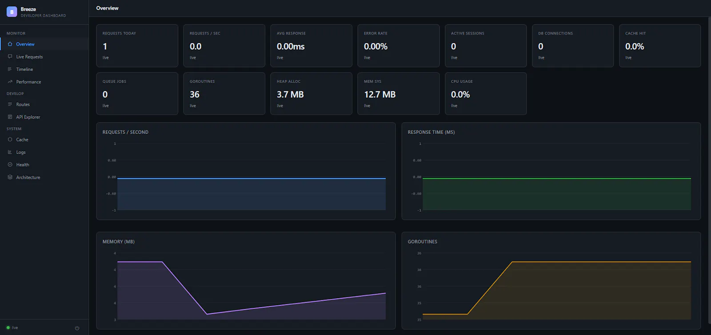Viewport: 711px width, 335px height.
Task: Click the SYSTEM section label
Action: (14, 129)
